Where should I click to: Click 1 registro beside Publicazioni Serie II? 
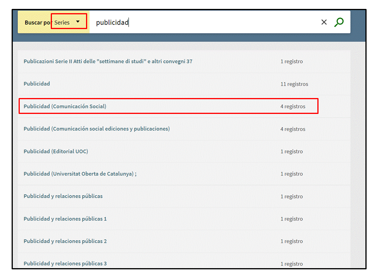(291, 62)
